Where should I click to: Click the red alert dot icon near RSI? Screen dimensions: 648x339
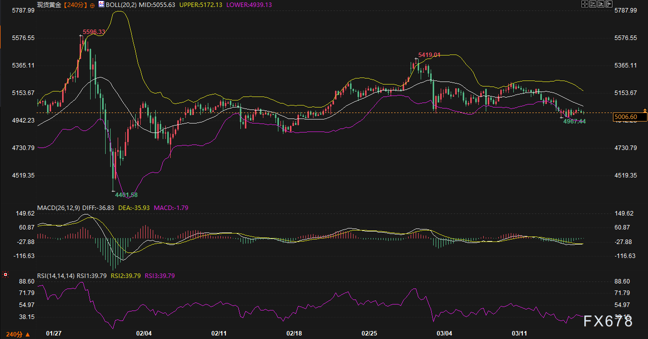pyautogui.click(x=5, y=274)
